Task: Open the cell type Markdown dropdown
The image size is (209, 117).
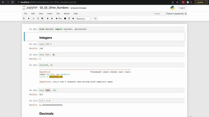Action: [x=84, y=19]
